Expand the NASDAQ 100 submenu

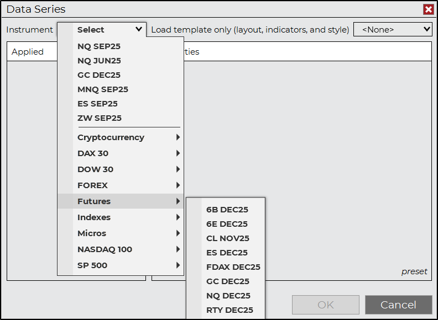click(121, 249)
